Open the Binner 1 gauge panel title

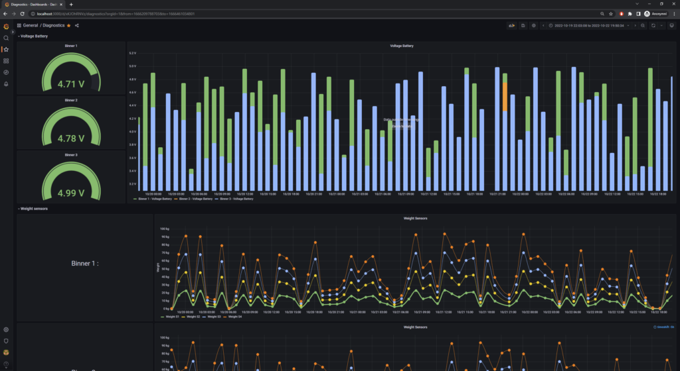(71, 46)
